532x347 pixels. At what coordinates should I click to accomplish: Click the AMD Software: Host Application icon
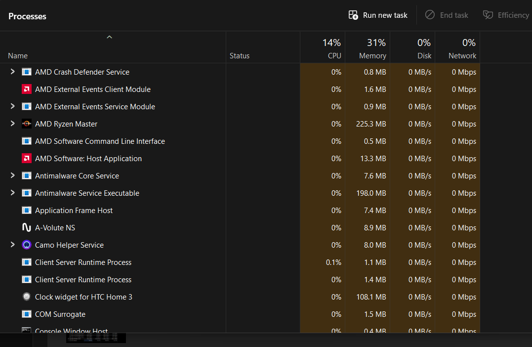point(27,159)
